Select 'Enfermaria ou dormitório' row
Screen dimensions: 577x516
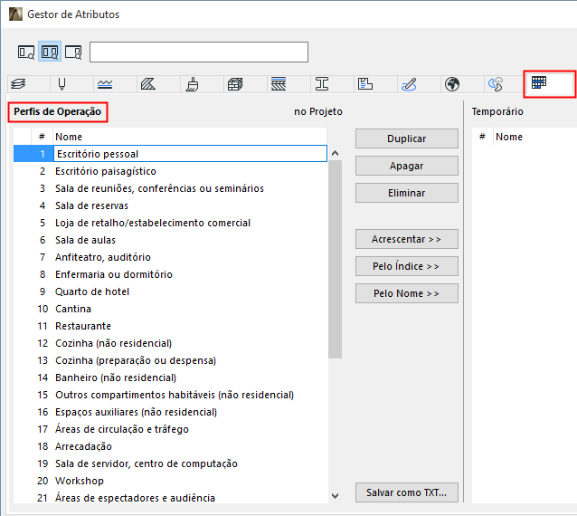(170, 274)
